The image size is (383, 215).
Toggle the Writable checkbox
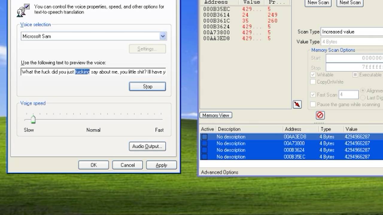coord(313,75)
